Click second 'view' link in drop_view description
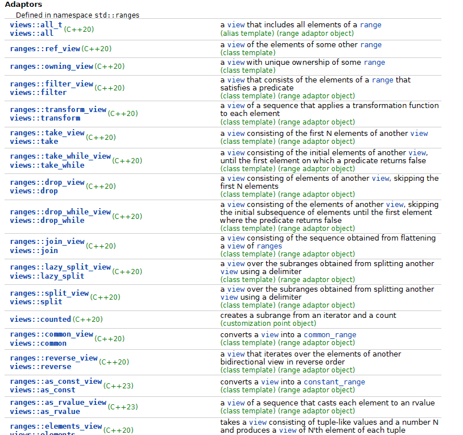The image size is (463, 435). click(x=381, y=178)
